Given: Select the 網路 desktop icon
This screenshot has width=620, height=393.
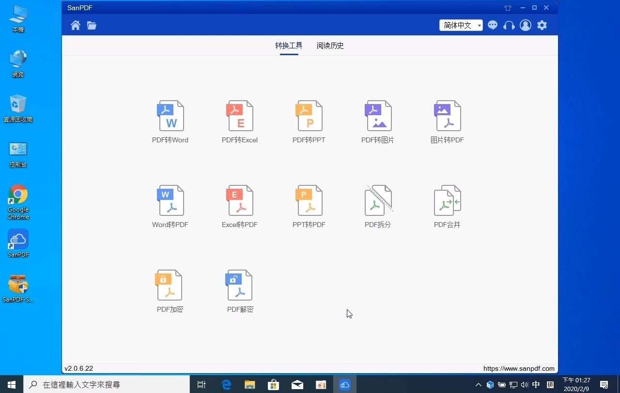Looking at the screenshot, I should [x=18, y=64].
